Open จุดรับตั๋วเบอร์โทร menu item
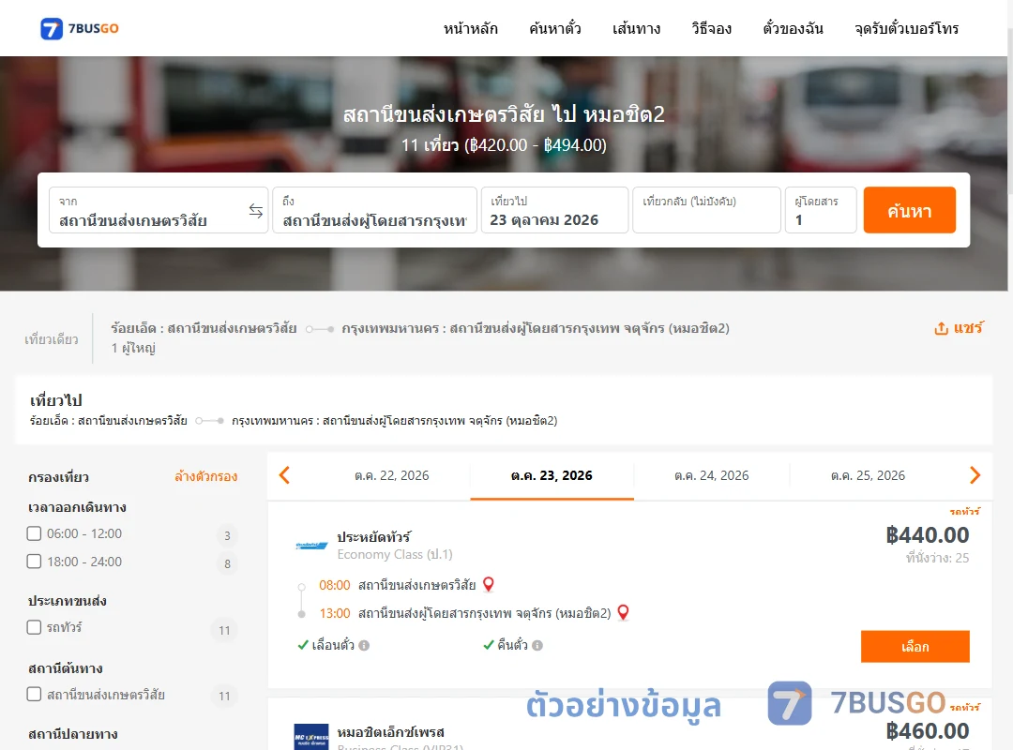Screen dimensions: 1013x750 (906, 28)
